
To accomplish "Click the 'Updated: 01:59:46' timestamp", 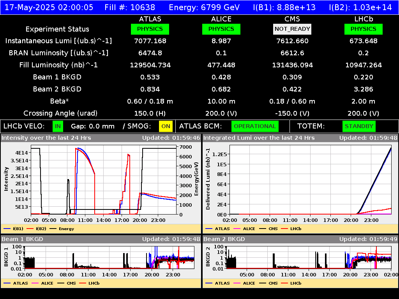I will [171, 138].
